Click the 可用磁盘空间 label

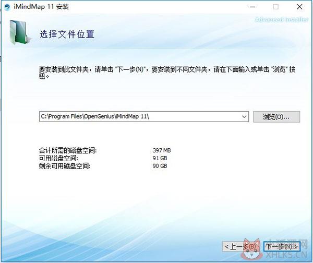click(58, 158)
